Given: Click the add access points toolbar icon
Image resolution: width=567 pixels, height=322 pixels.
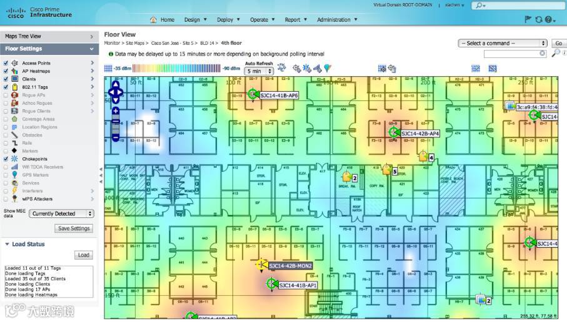Looking at the screenshot, I should (296, 68).
